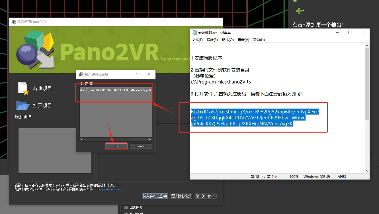Open the 帮助(H) menu in Notepad
Screen dimensions: 379x214
[259, 40]
